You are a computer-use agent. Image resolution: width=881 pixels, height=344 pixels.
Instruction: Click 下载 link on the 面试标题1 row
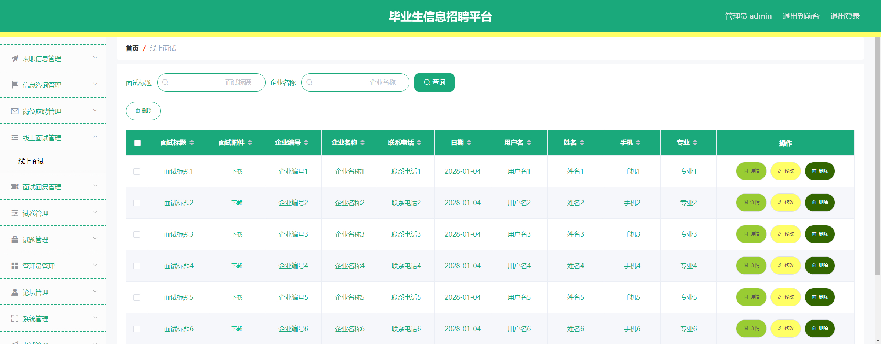coord(237,171)
